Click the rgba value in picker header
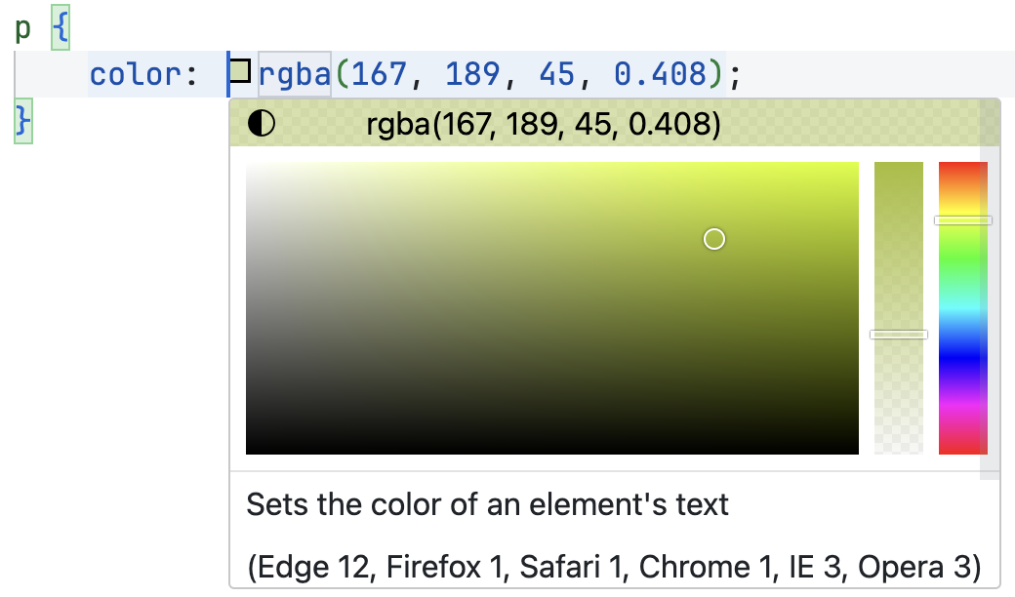1015x597 pixels. [x=543, y=124]
